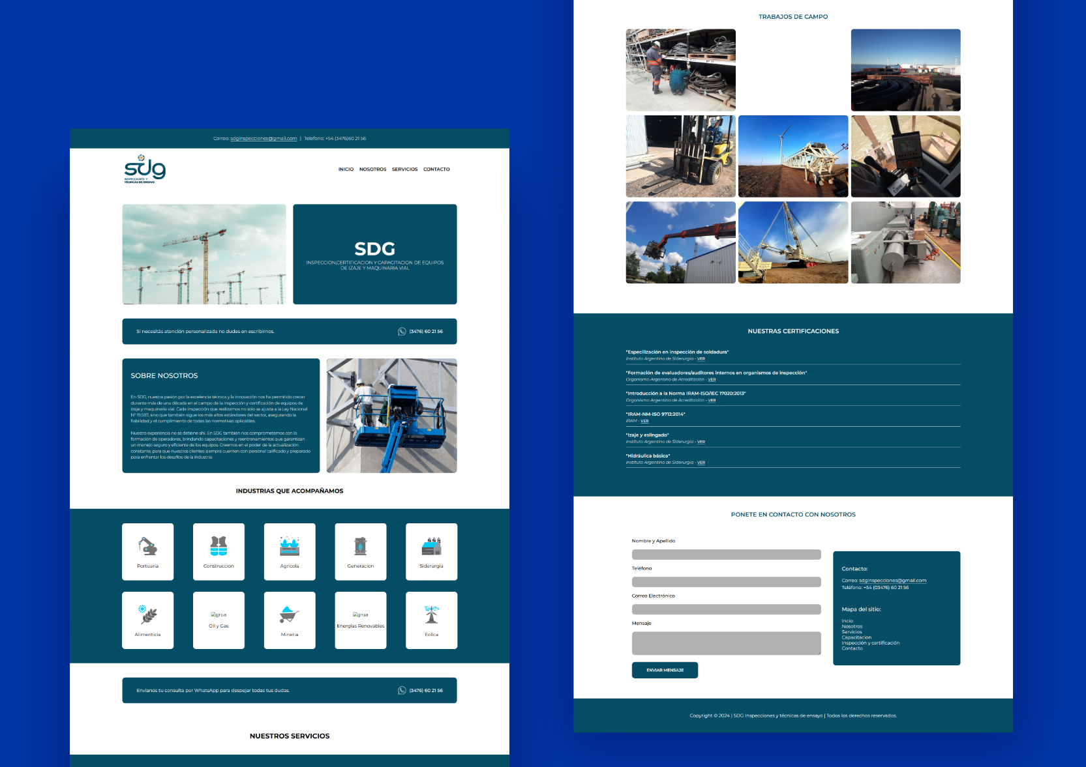Select the Construccion industry icon
The height and width of the screenshot is (767, 1086).
pos(219,546)
